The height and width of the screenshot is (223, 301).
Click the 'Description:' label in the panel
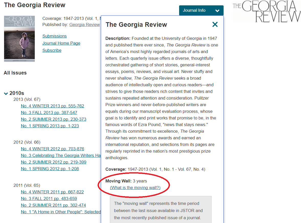(x=118, y=38)
